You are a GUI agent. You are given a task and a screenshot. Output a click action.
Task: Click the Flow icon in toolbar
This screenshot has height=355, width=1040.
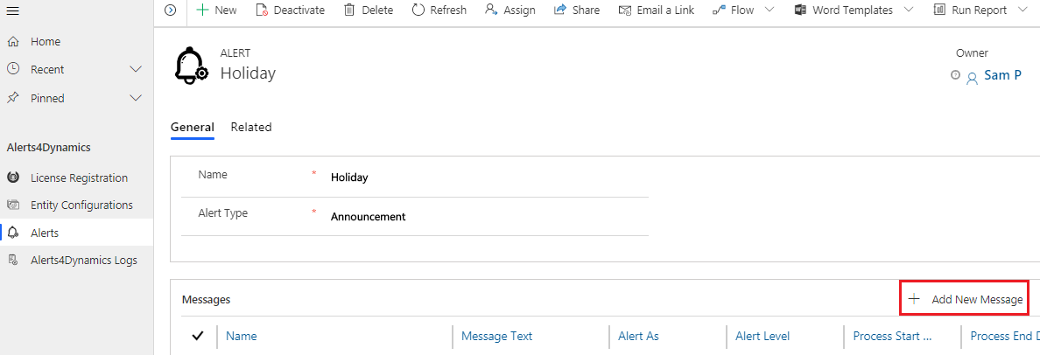[x=719, y=10]
